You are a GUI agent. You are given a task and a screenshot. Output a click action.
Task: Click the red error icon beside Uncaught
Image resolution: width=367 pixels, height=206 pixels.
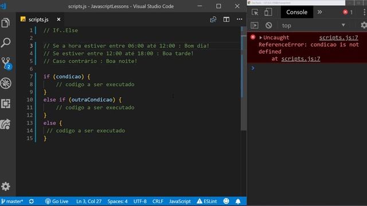[x=253, y=37]
